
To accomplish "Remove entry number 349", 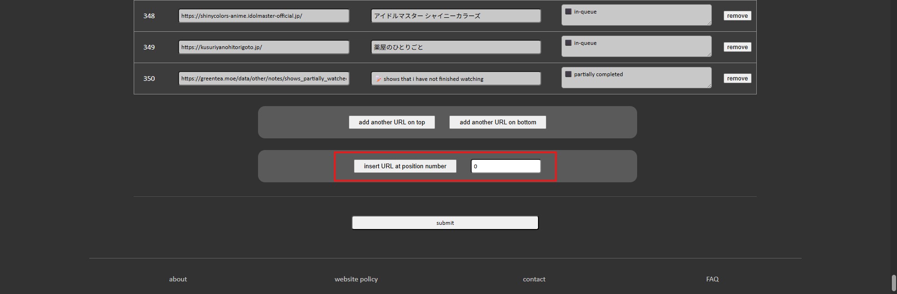I will pos(737,47).
